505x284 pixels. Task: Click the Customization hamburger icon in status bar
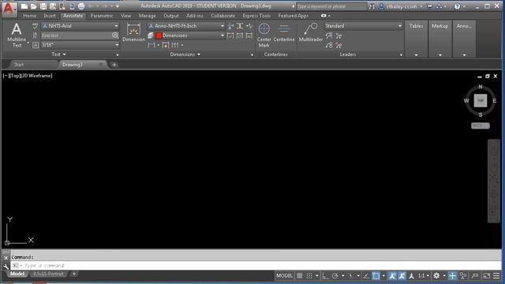(496, 275)
